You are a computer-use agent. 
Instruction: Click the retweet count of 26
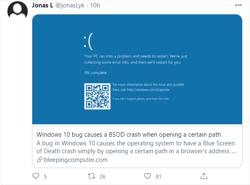click(102, 177)
